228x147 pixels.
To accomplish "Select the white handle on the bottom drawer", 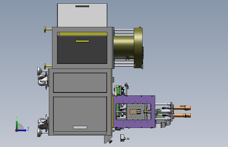I will tap(80, 127).
